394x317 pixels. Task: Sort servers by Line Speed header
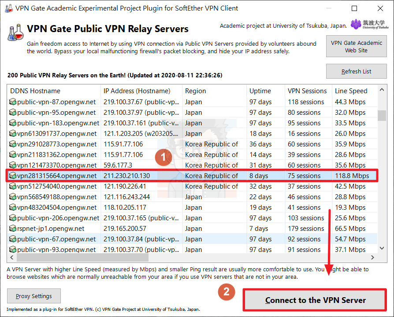(x=355, y=91)
